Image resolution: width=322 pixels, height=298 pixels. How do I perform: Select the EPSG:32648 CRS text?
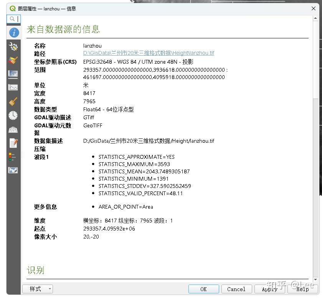tap(138, 62)
